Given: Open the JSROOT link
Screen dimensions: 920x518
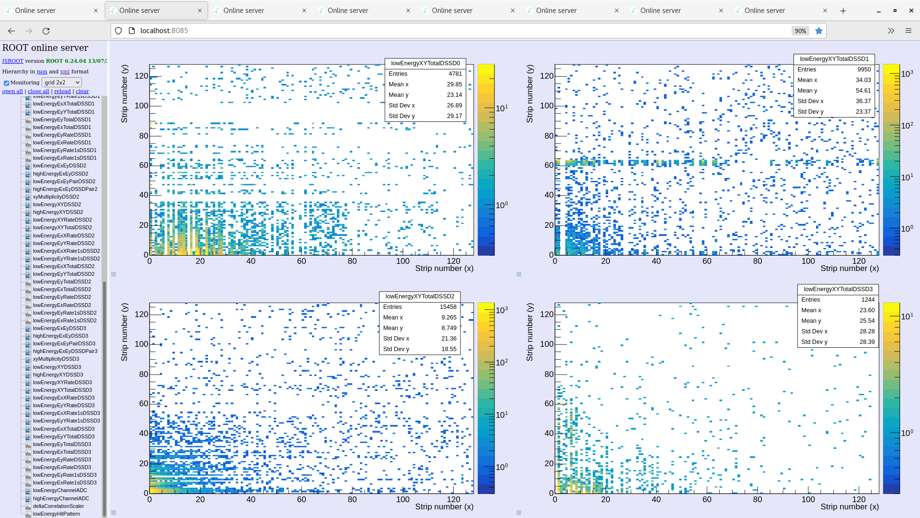Looking at the screenshot, I should coord(12,61).
